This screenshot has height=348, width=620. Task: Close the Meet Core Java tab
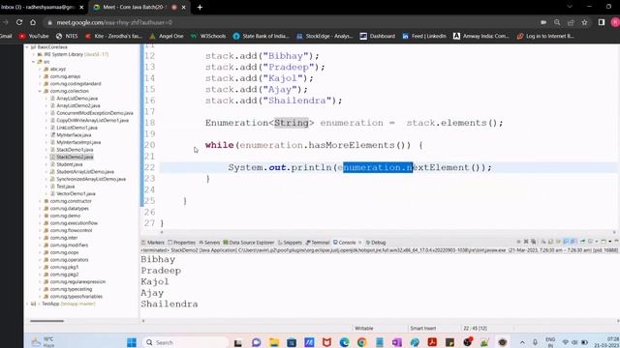184,7
